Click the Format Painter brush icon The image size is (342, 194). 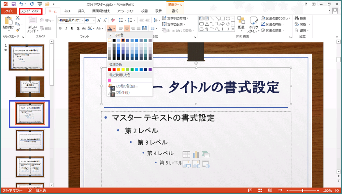(18, 30)
